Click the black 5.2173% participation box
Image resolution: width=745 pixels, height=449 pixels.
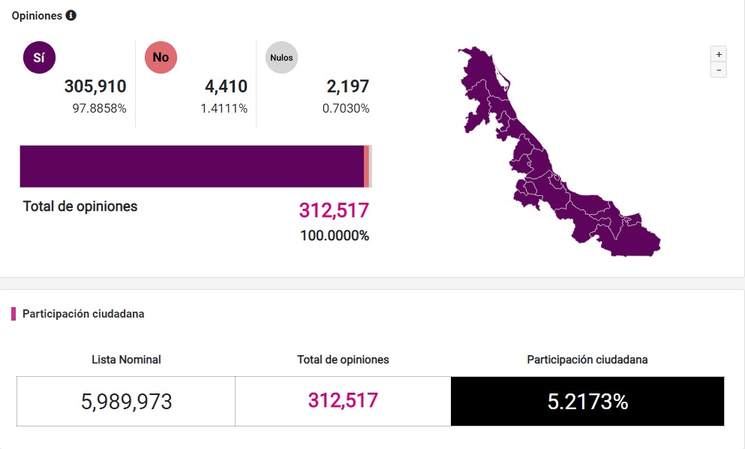coord(587,402)
